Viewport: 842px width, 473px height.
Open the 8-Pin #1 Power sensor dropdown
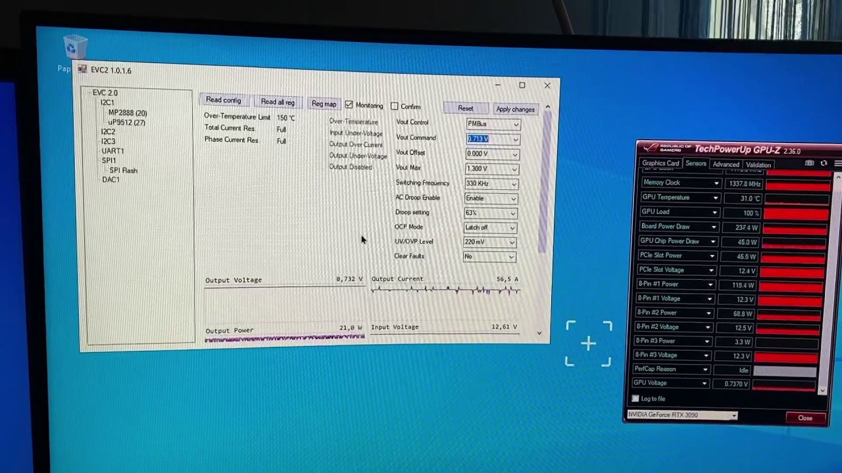[x=710, y=284]
